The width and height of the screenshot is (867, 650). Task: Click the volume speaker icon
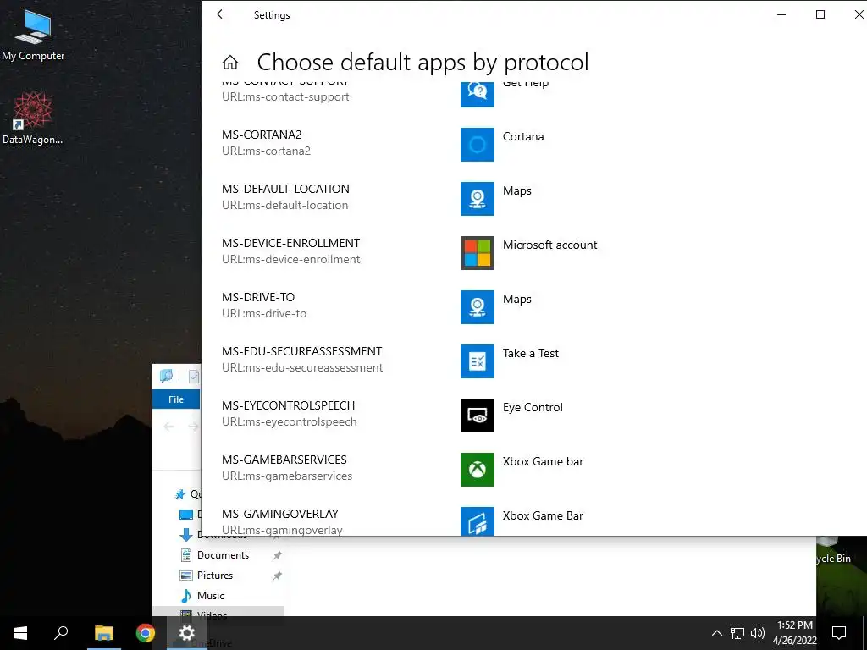(x=758, y=633)
